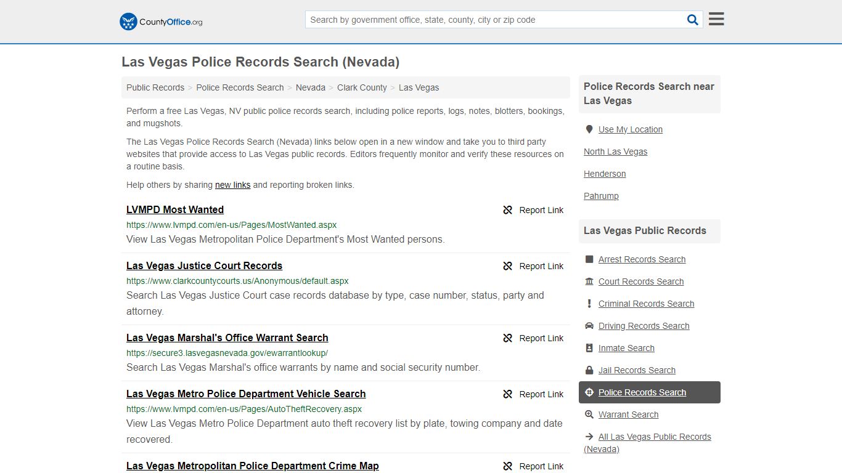
Task: Click the lasvegasnevada.gov ewarrantlookup URL text
Action: pyautogui.click(x=227, y=353)
